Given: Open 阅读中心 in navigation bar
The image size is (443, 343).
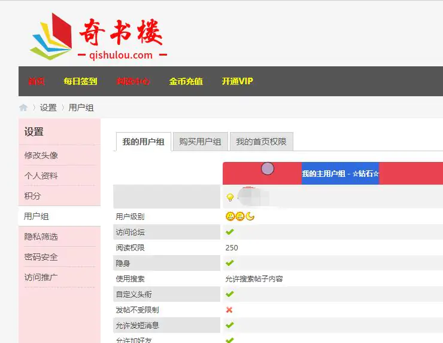Looking at the screenshot, I should coord(133,81).
